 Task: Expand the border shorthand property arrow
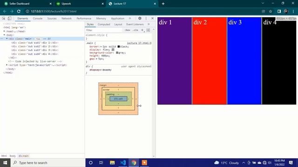click(101, 46)
